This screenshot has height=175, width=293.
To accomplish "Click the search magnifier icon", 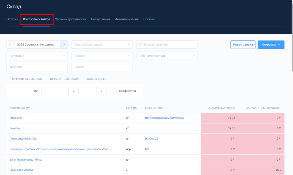I will [x=140, y=45].
